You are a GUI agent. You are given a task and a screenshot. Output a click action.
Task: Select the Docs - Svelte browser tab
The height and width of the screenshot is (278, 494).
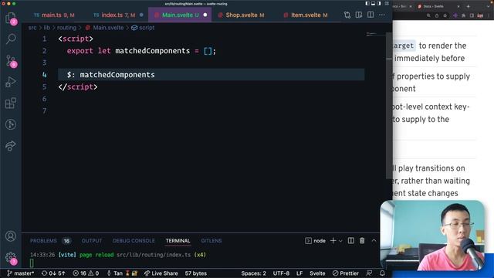coord(438,6)
